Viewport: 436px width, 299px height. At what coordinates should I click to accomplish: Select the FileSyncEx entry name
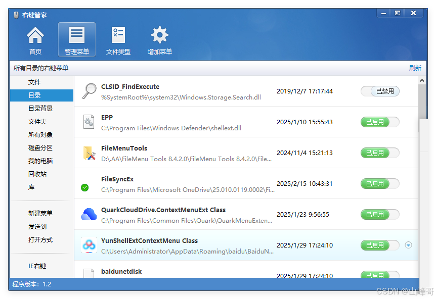pyautogui.click(x=117, y=179)
